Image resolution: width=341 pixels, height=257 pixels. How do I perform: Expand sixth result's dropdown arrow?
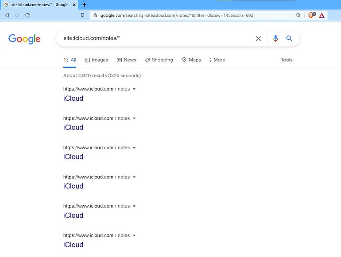point(134,235)
